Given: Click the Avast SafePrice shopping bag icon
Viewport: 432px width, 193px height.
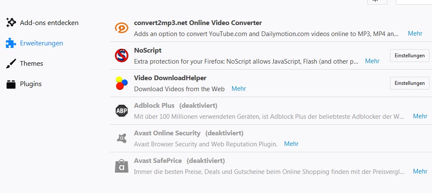Looking at the screenshot, I should [x=121, y=166].
